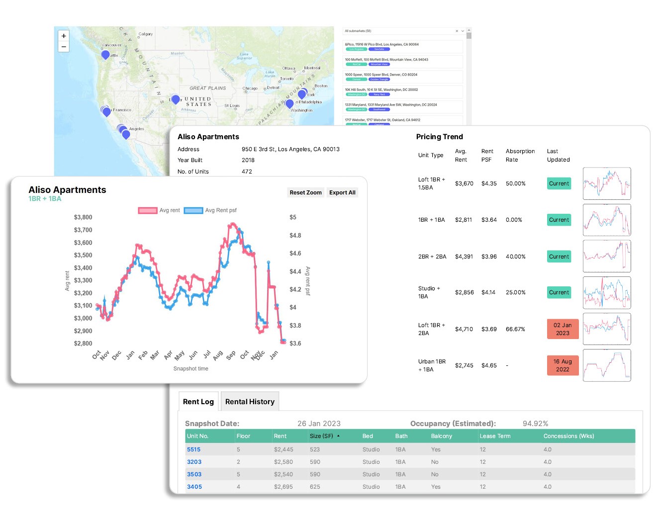Click the pink Avg rent color swatch
This screenshot has width=659, height=525.
tap(147, 210)
